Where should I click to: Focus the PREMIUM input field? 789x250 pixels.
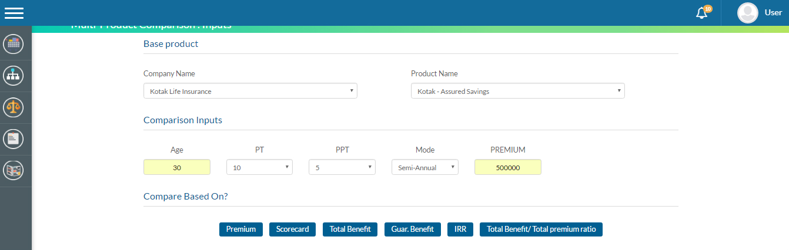point(507,167)
